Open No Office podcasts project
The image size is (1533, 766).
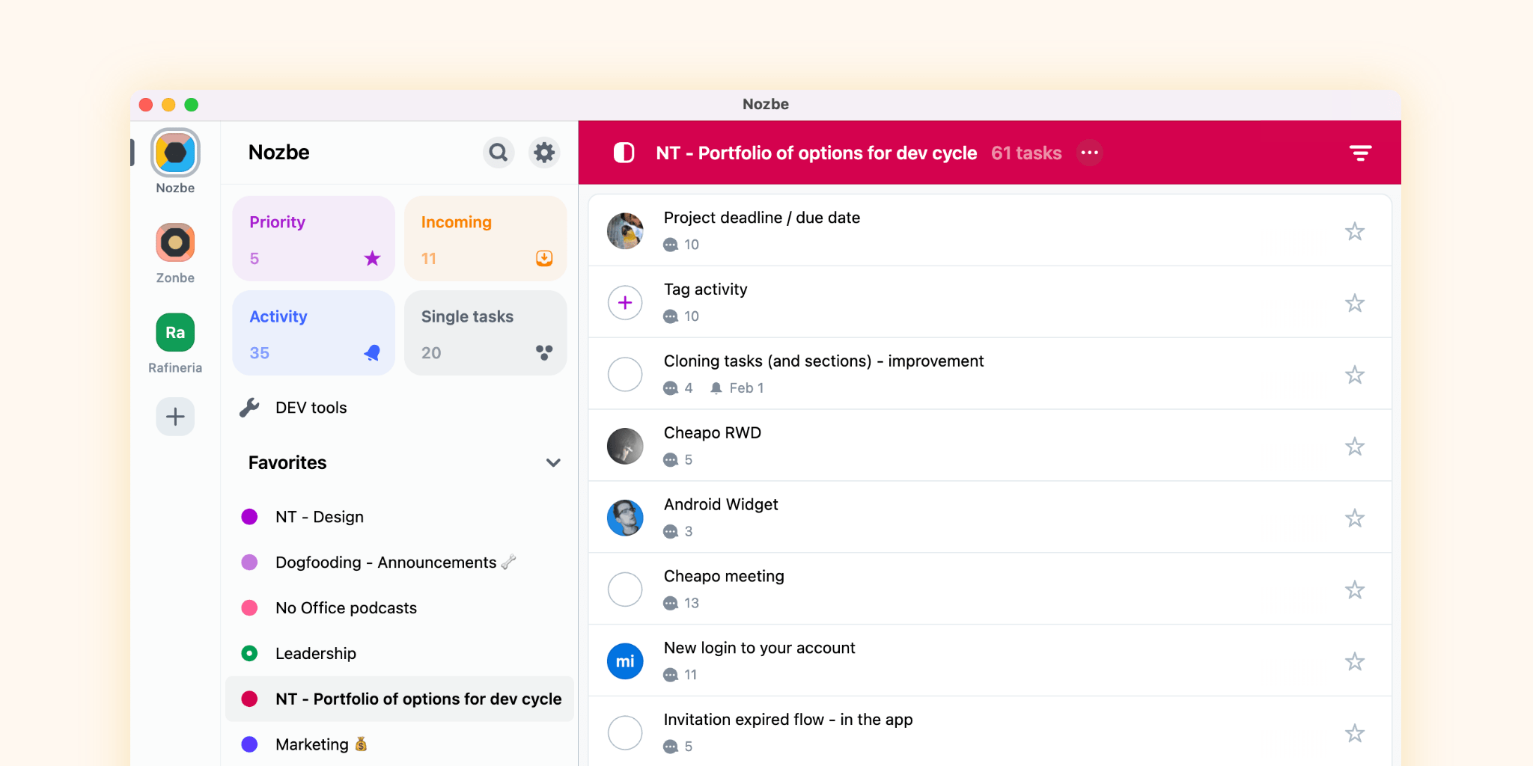click(400, 608)
